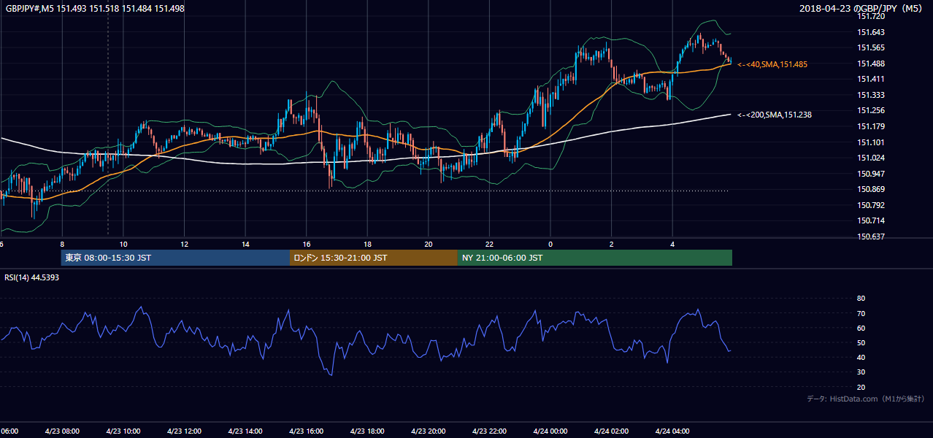Click RSI scale value 80
The height and width of the screenshot is (438, 933).
pos(861,299)
